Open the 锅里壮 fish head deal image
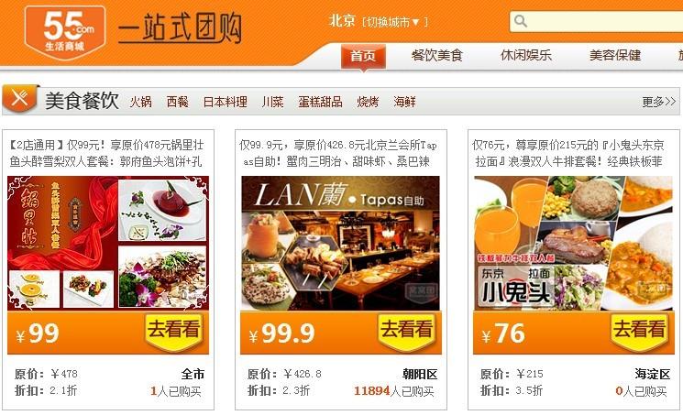This screenshot has width=683, height=415. 108,243
